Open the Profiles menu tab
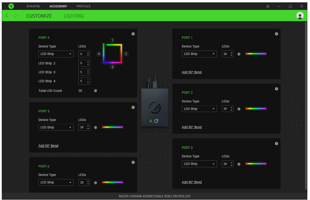 click(83, 6)
